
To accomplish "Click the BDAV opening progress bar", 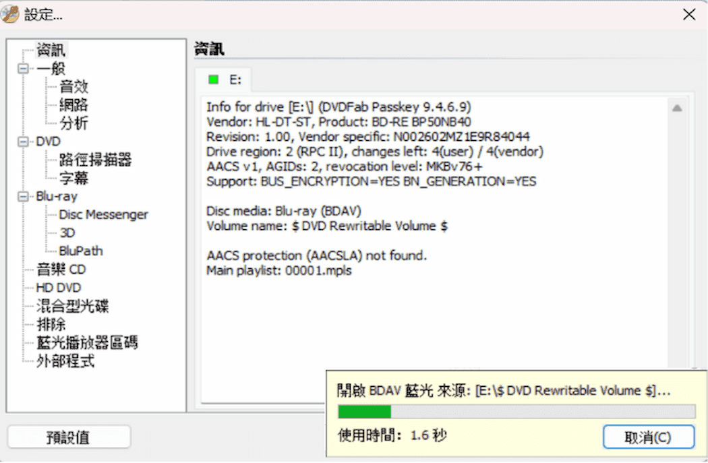I will pyautogui.click(x=517, y=412).
